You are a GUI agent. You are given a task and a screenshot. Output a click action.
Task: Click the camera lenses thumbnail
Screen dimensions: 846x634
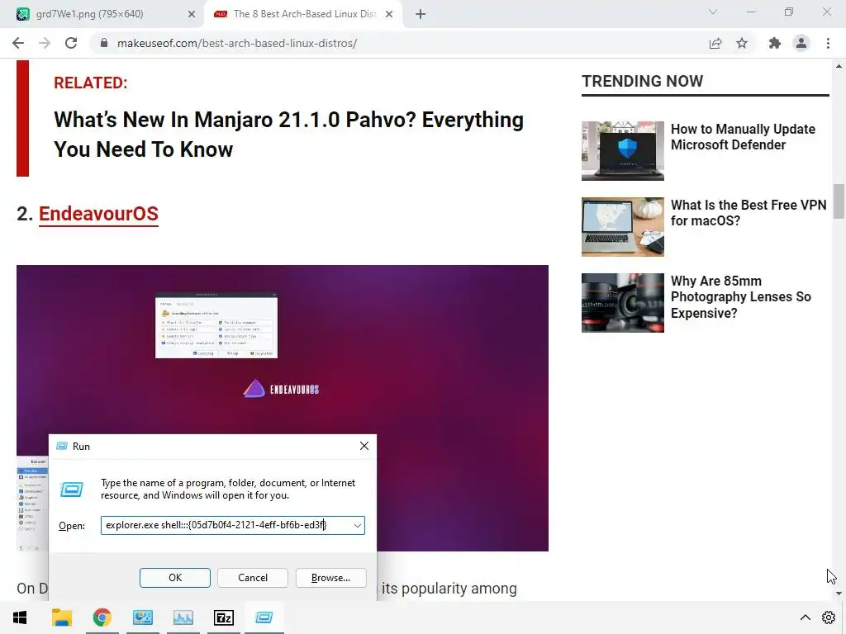click(x=623, y=303)
